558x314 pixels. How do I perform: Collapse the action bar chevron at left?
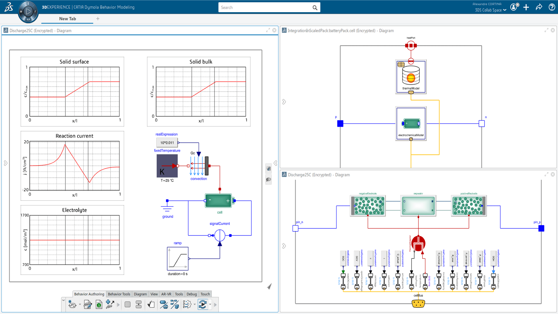[63, 300]
